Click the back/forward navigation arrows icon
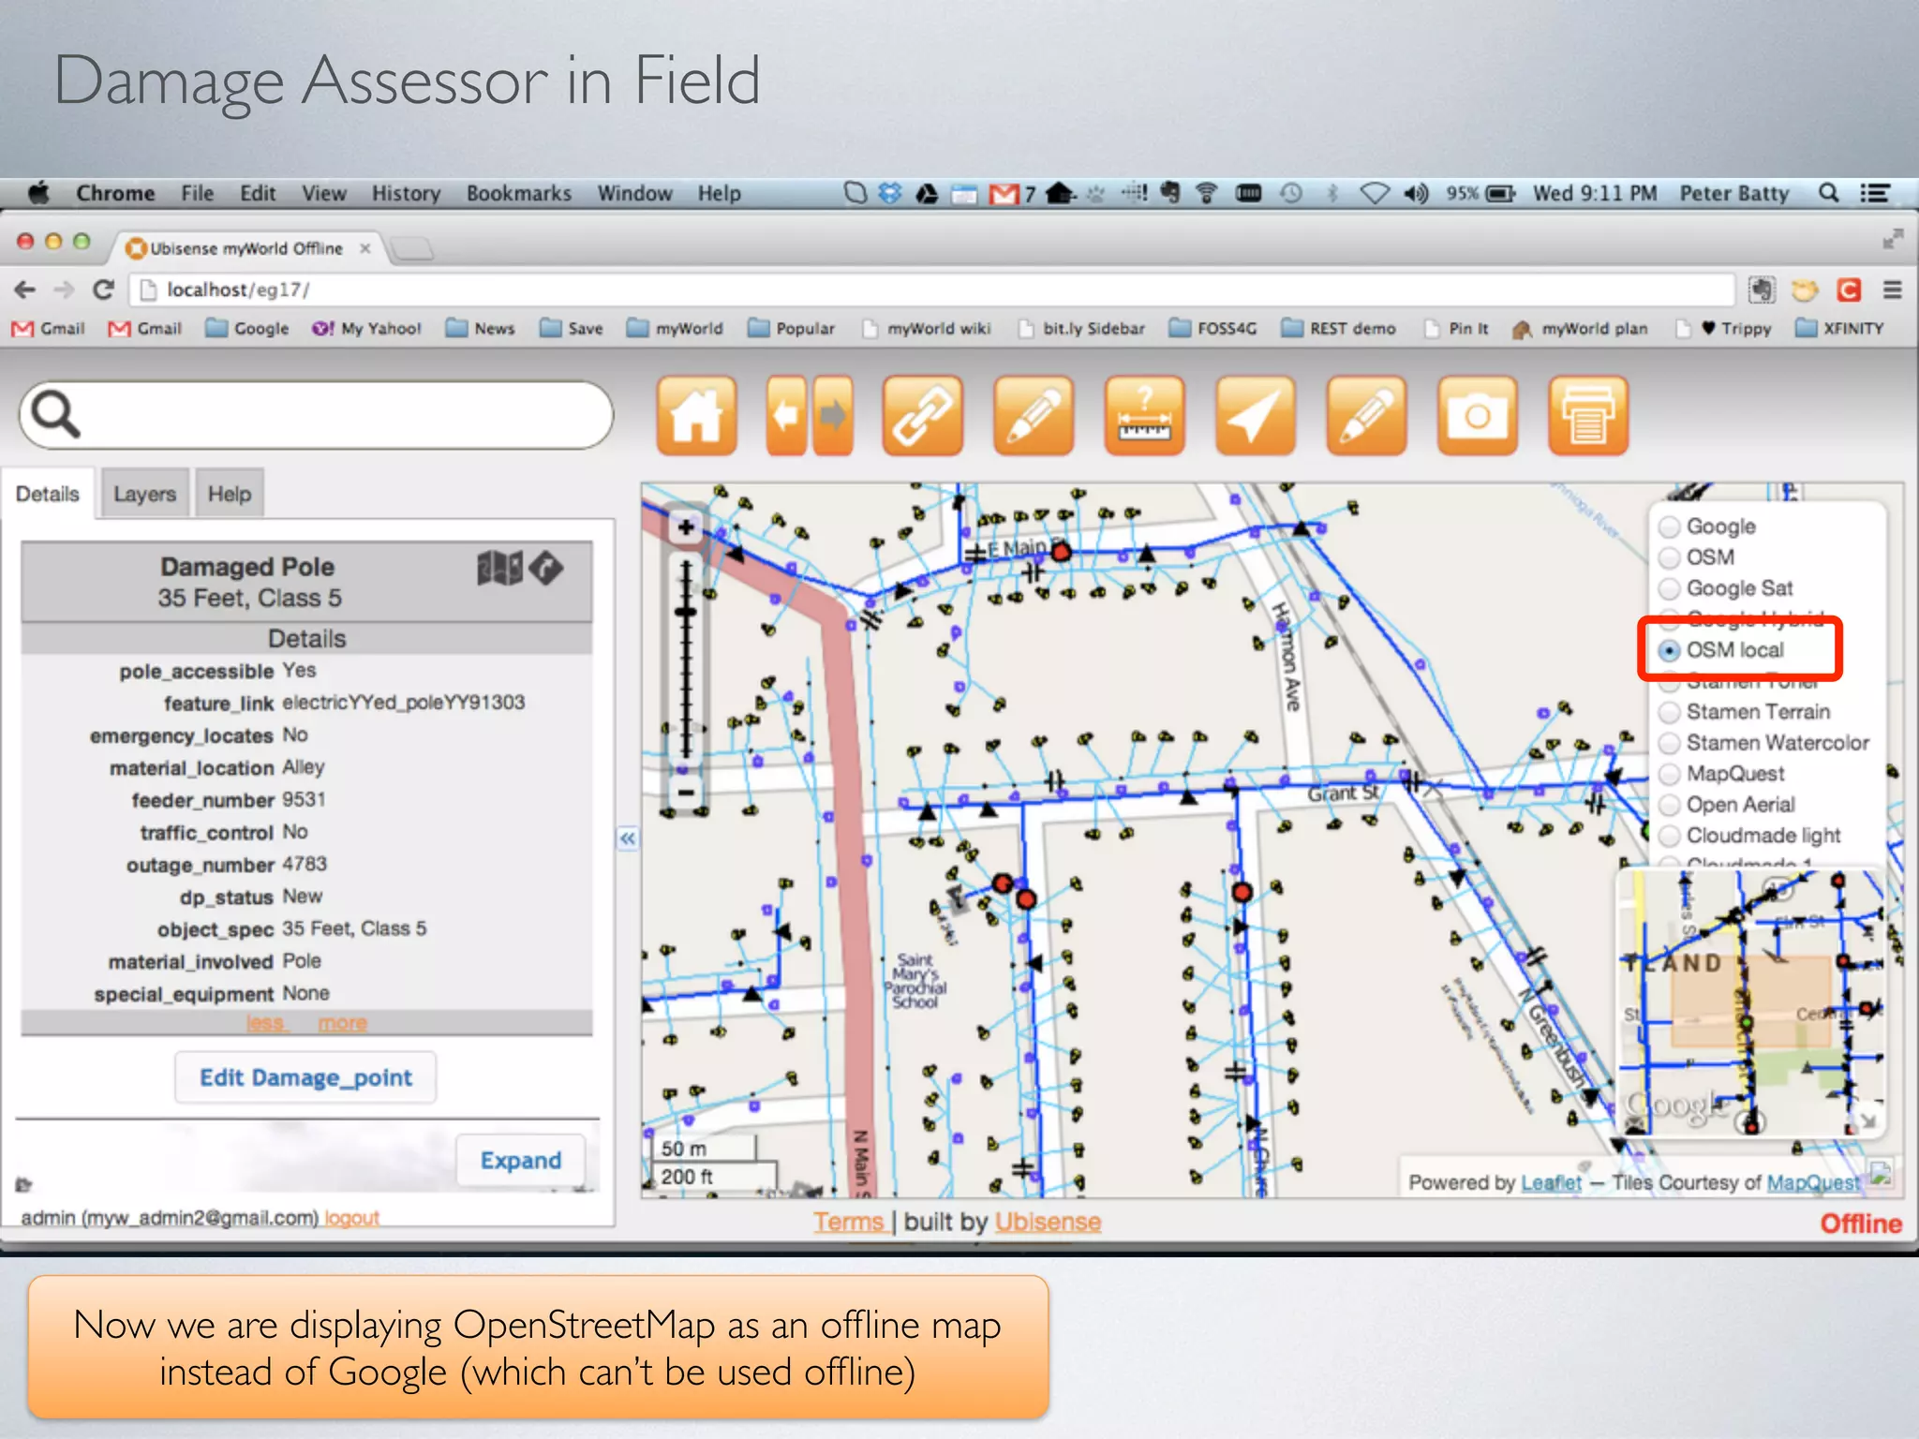 click(810, 416)
